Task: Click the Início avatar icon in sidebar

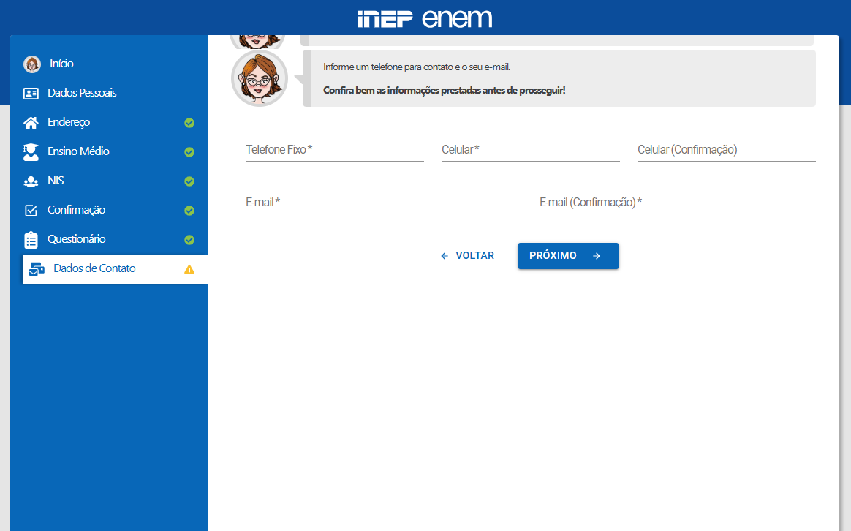Action: click(x=32, y=64)
